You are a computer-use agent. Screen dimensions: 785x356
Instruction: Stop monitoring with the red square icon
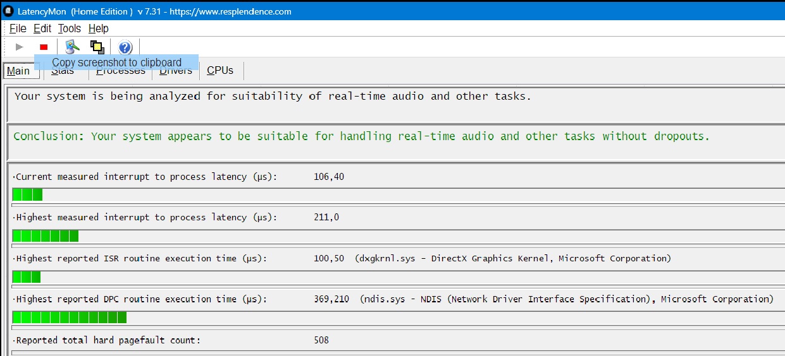coord(44,47)
